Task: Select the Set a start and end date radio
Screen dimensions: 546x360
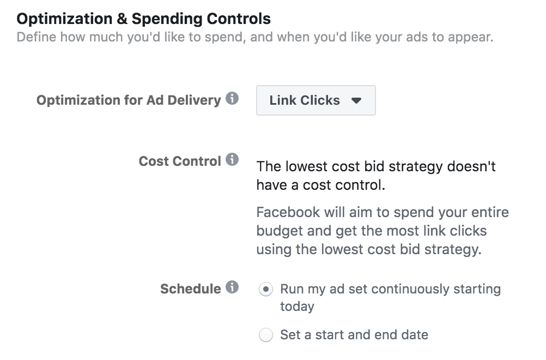Action: pyautogui.click(x=266, y=335)
